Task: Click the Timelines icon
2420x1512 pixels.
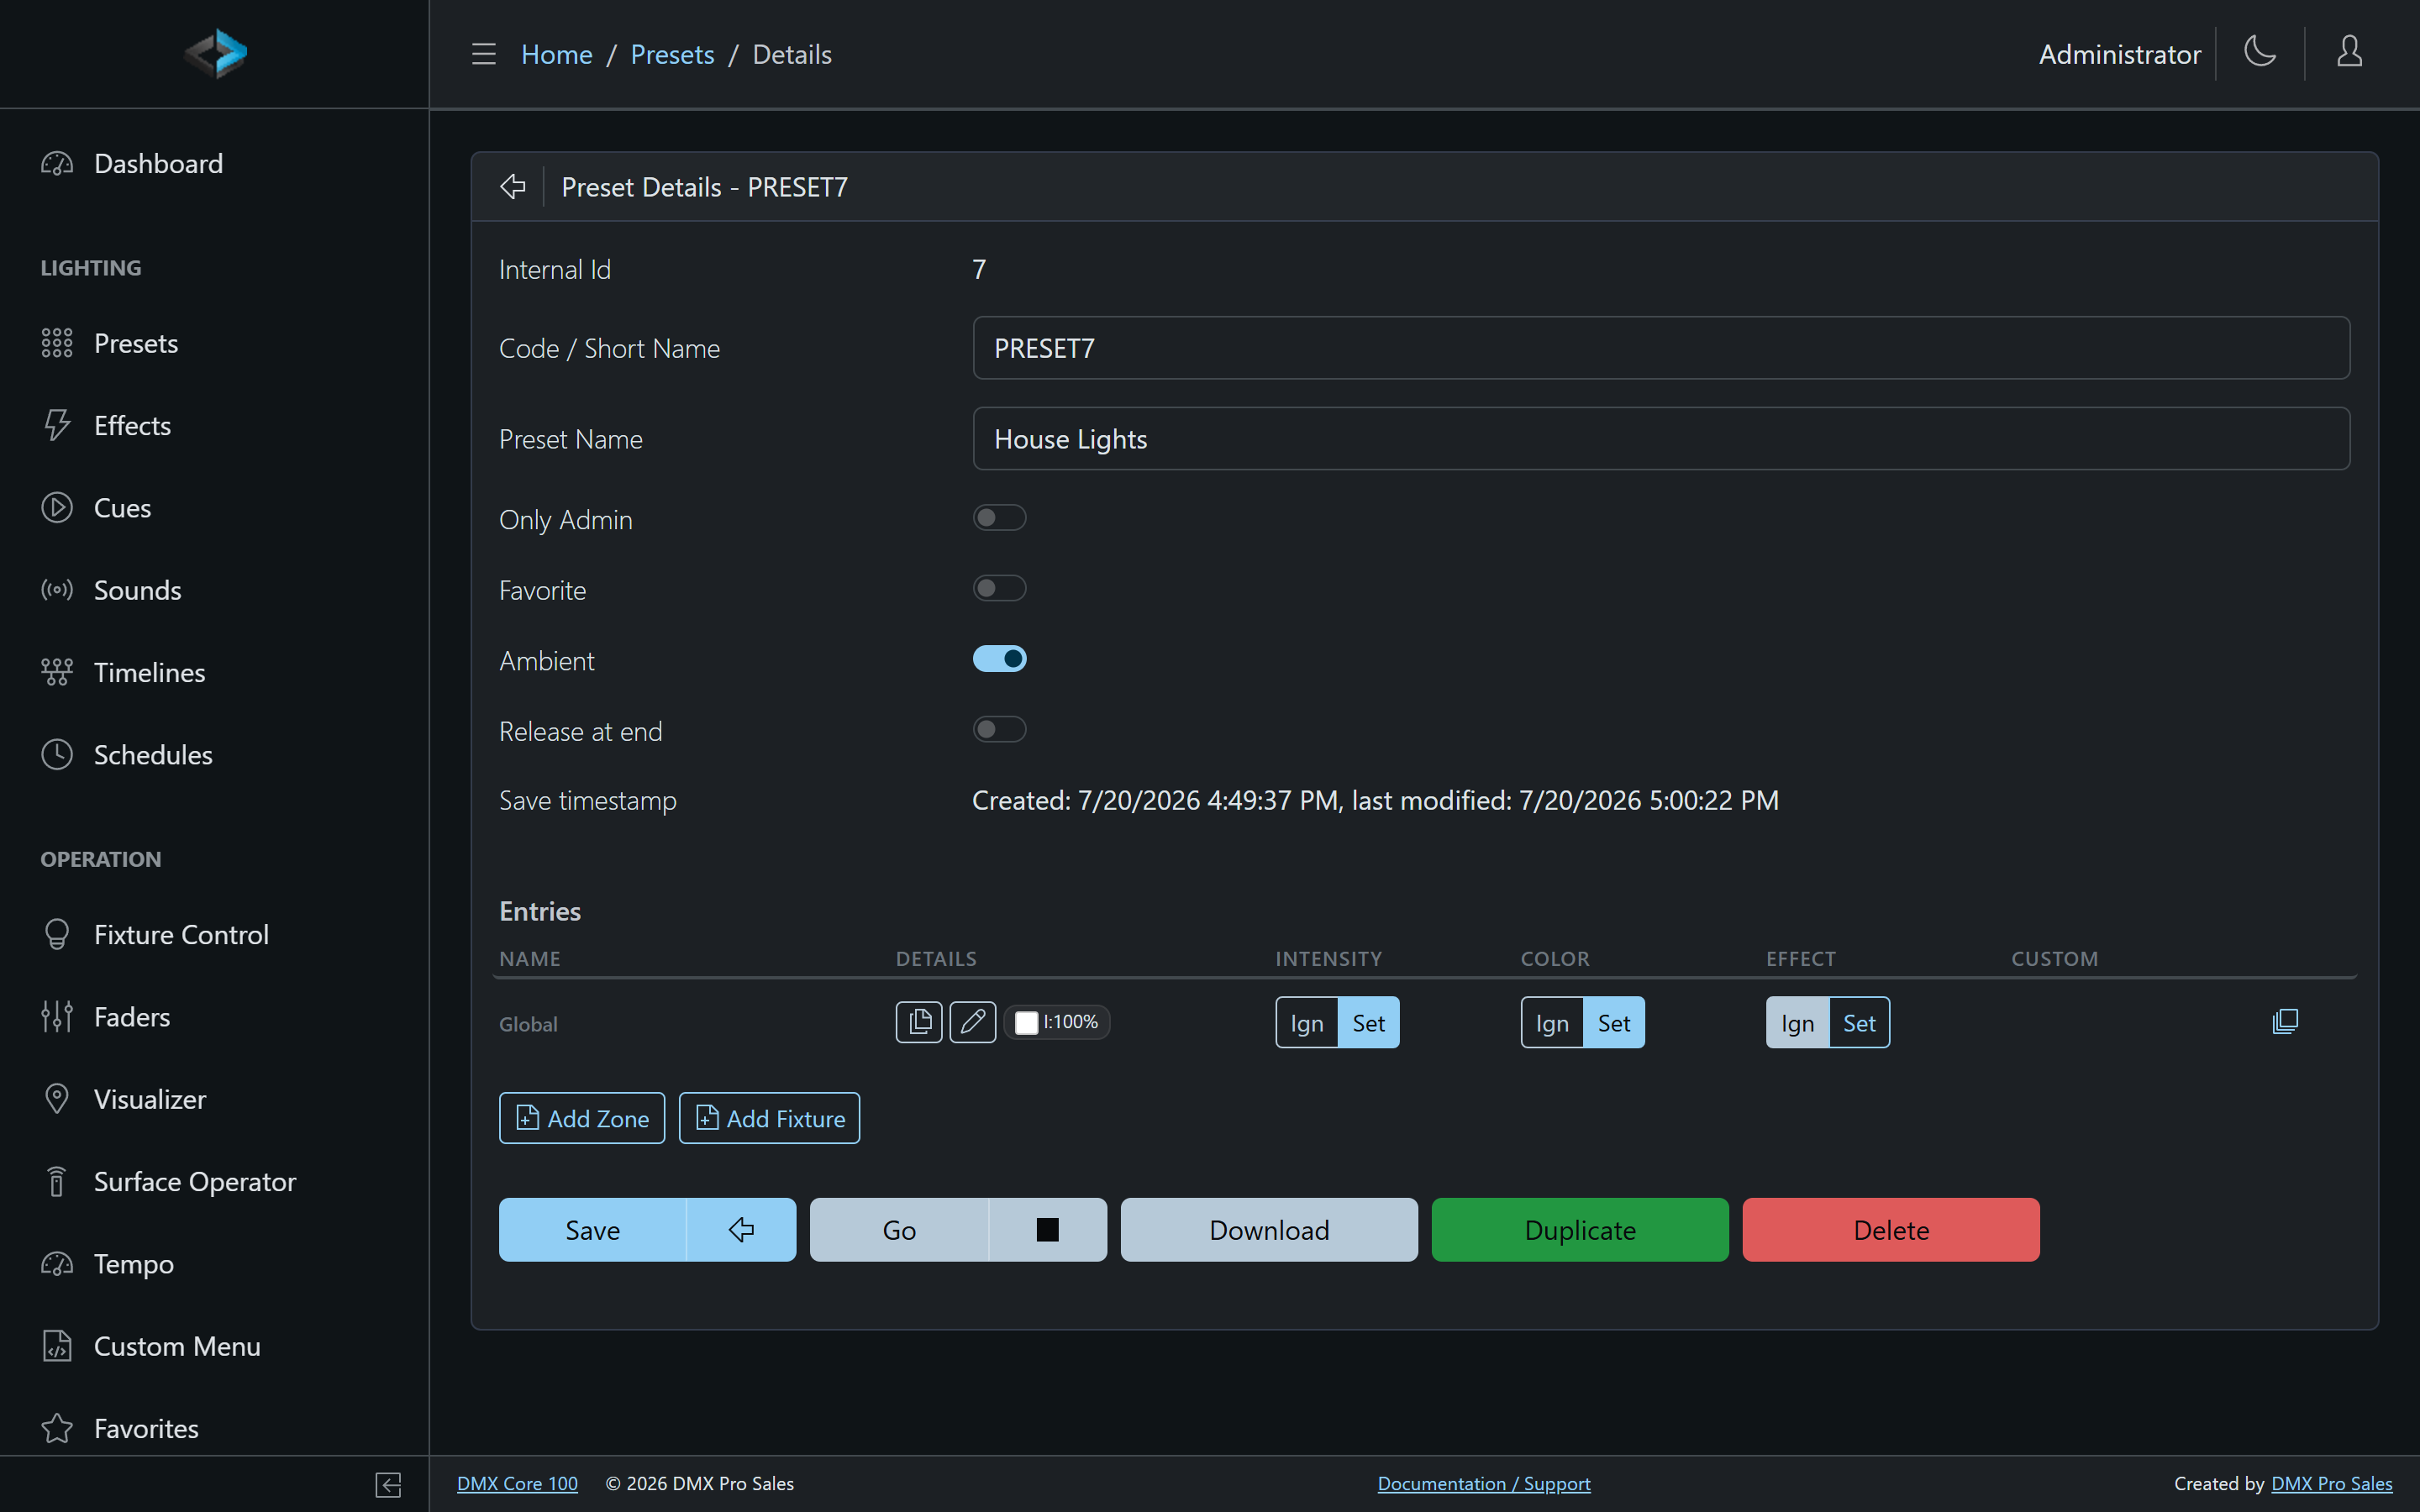Action: tap(57, 672)
